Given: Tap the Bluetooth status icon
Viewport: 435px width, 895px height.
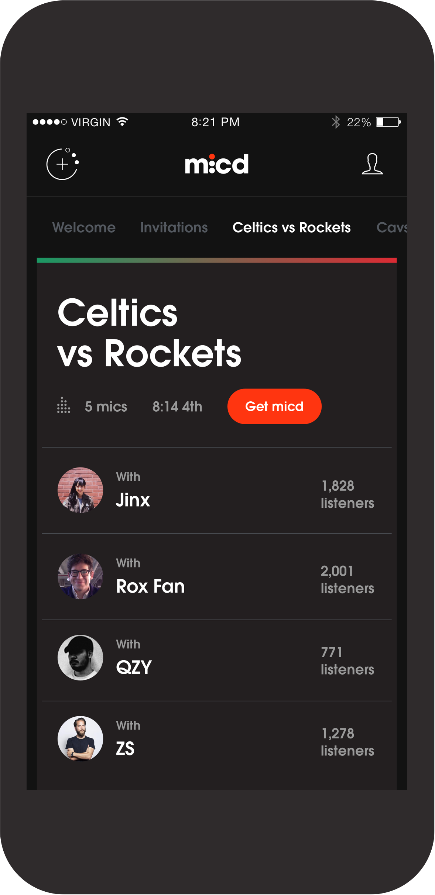Looking at the screenshot, I should tap(336, 122).
